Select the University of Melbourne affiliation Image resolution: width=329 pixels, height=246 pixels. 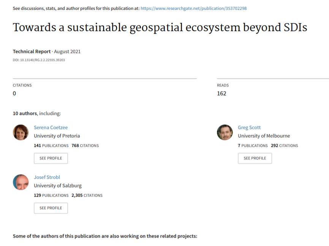coord(264,136)
